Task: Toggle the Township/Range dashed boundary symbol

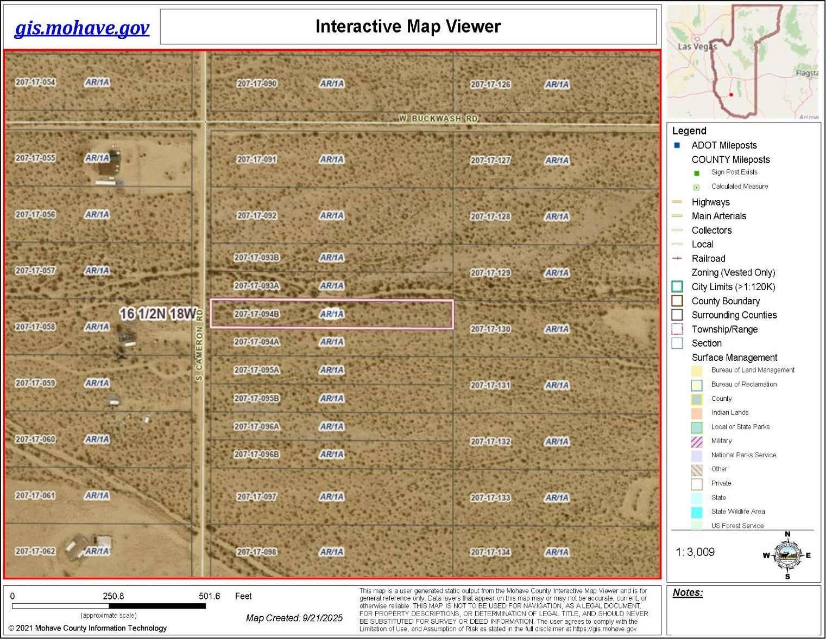Action: 677,329
